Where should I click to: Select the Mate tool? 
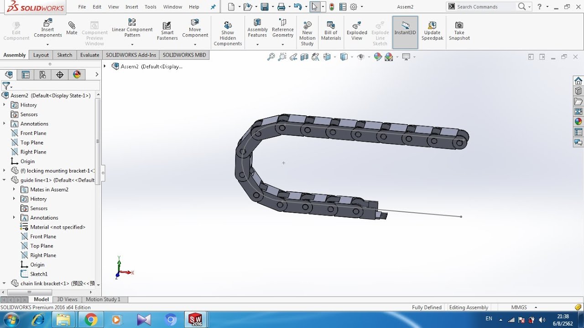72,28
